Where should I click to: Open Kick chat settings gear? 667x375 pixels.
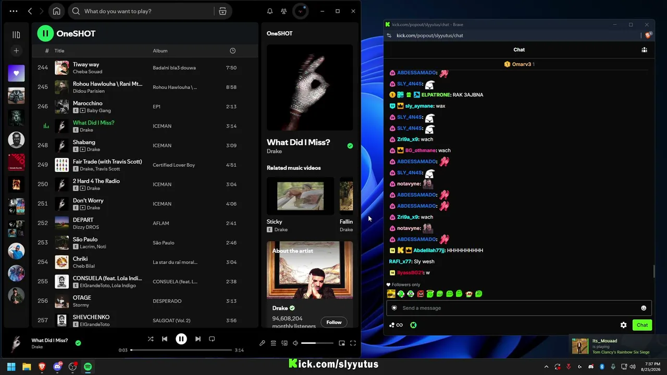click(623, 325)
